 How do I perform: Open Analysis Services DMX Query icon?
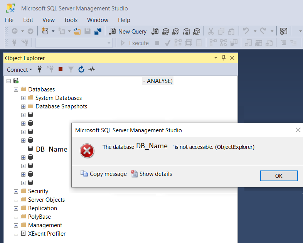[x=176, y=31]
